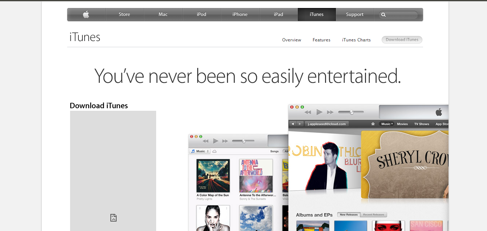
Task: Click the 'Download iTunes' bold heading
Action: click(x=99, y=106)
